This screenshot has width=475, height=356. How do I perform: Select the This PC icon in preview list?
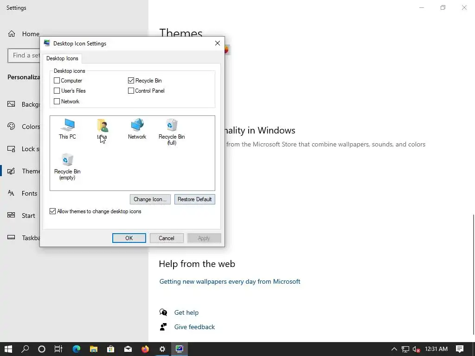click(67, 129)
